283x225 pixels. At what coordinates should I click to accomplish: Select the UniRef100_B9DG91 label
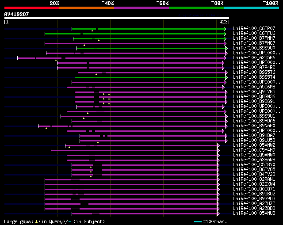[254, 102]
